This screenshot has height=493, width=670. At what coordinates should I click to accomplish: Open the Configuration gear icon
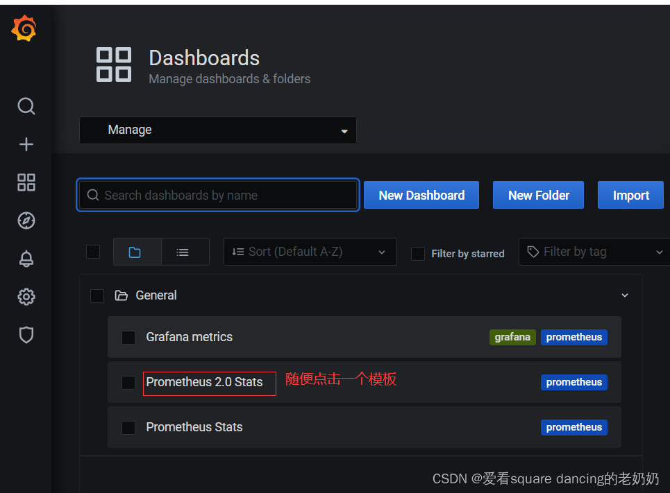[26, 297]
